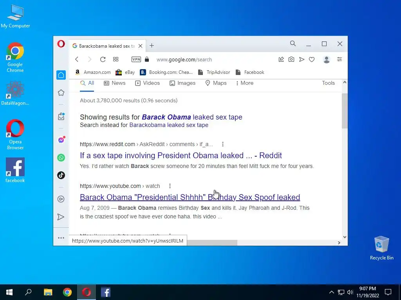
Task: Select the All search tab
Action: click(87, 83)
